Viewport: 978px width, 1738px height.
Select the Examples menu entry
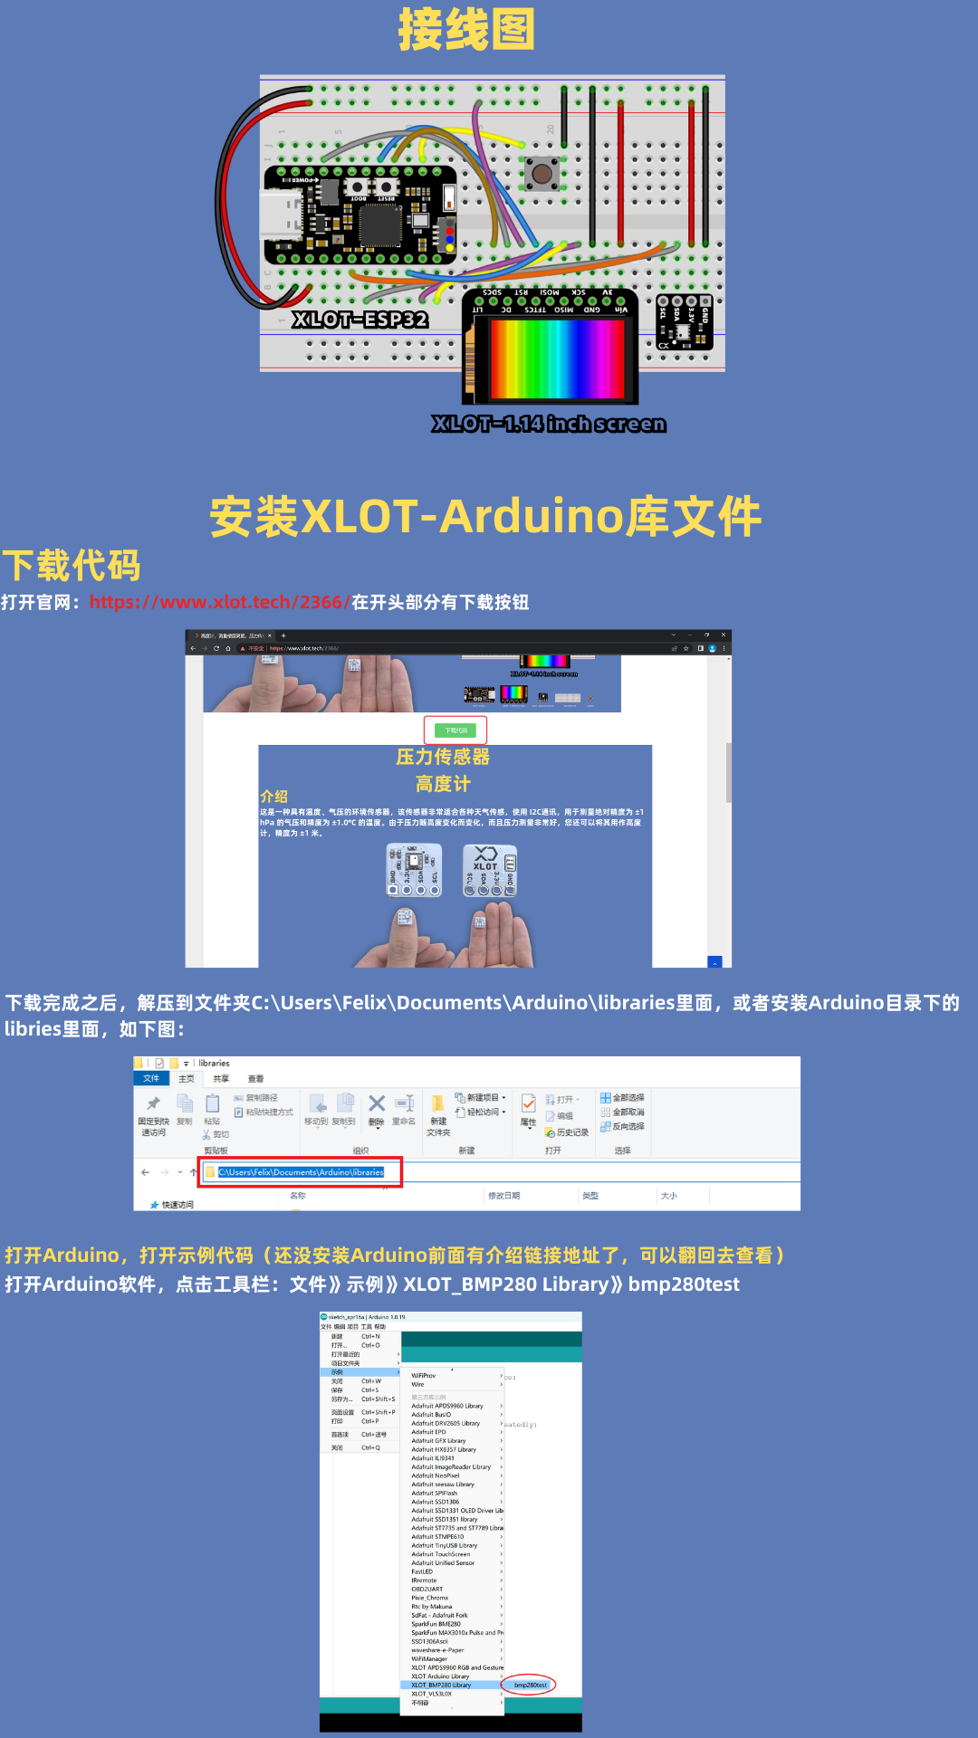tap(360, 1372)
